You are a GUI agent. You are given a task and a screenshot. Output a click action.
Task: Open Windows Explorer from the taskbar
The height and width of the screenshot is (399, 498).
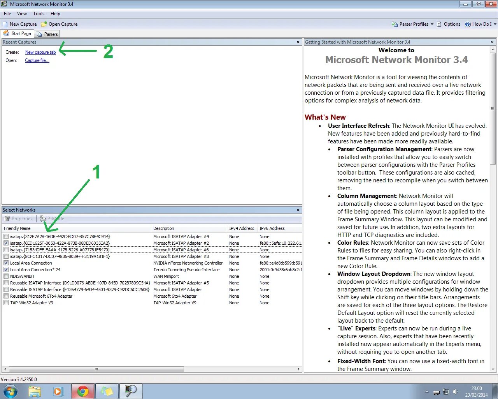35,391
